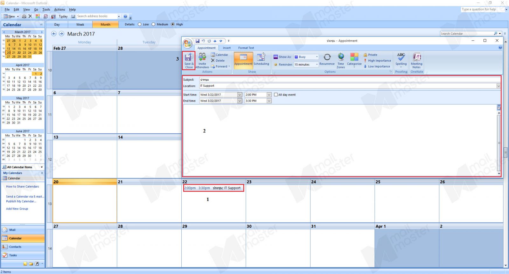Click Publish My Calendar link
509x274 pixels.
tap(21, 201)
